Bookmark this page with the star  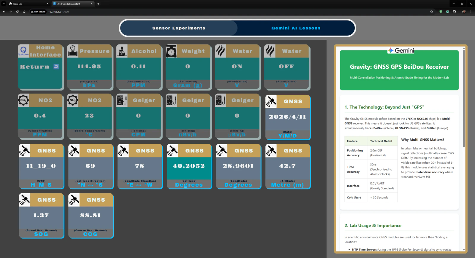pyautogui.click(x=432, y=12)
